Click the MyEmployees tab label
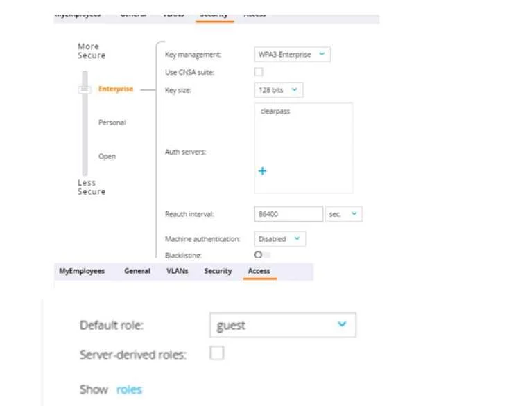Image resolution: width=518 pixels, height=406 pixels. tap(82, 271)
